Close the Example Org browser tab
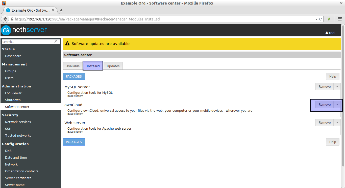345x188 pixels. click(53, 10)
